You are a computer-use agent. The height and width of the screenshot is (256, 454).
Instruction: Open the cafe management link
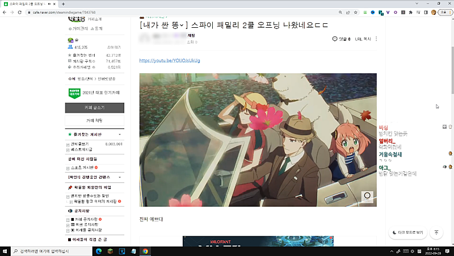(x=78, y=29)
